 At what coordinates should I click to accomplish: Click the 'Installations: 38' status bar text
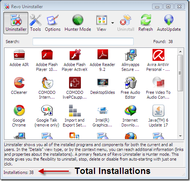click(19, 172)
